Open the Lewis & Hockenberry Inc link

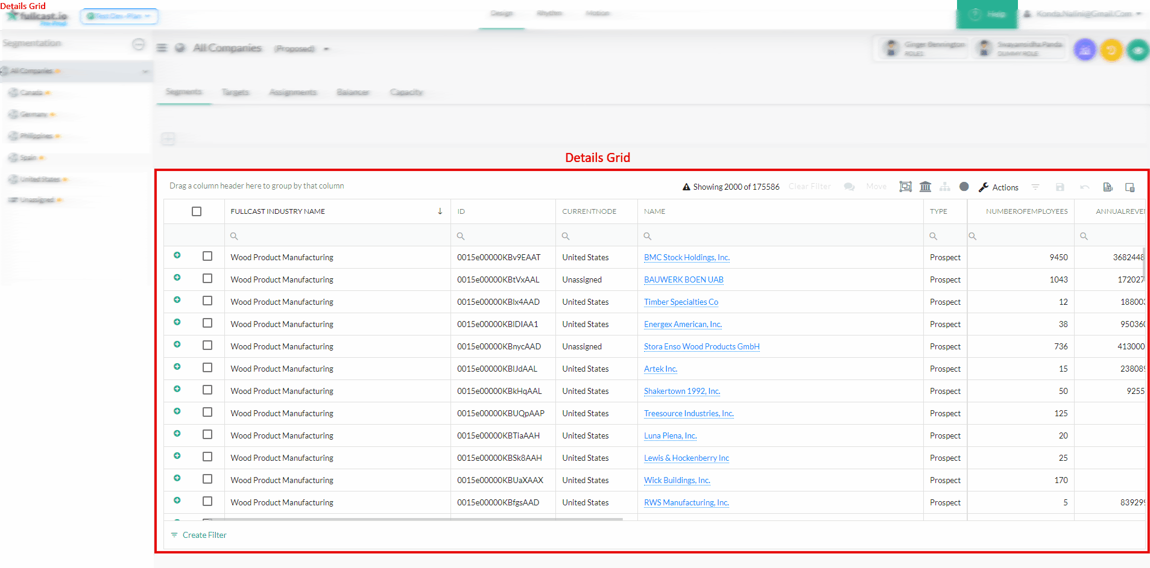pos(686,458)
